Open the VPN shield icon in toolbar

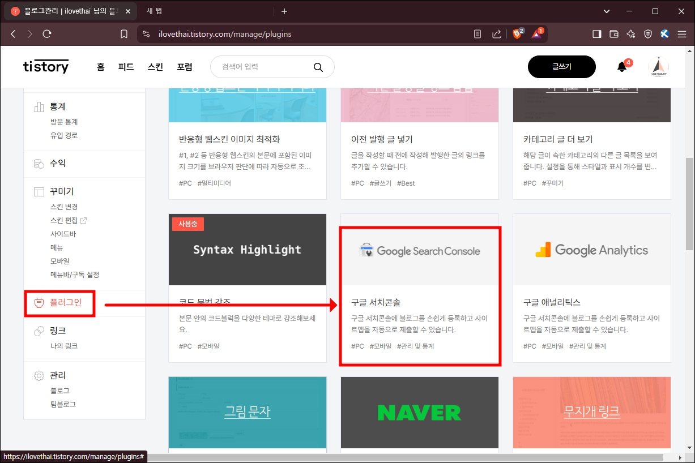tap(648, 34)
